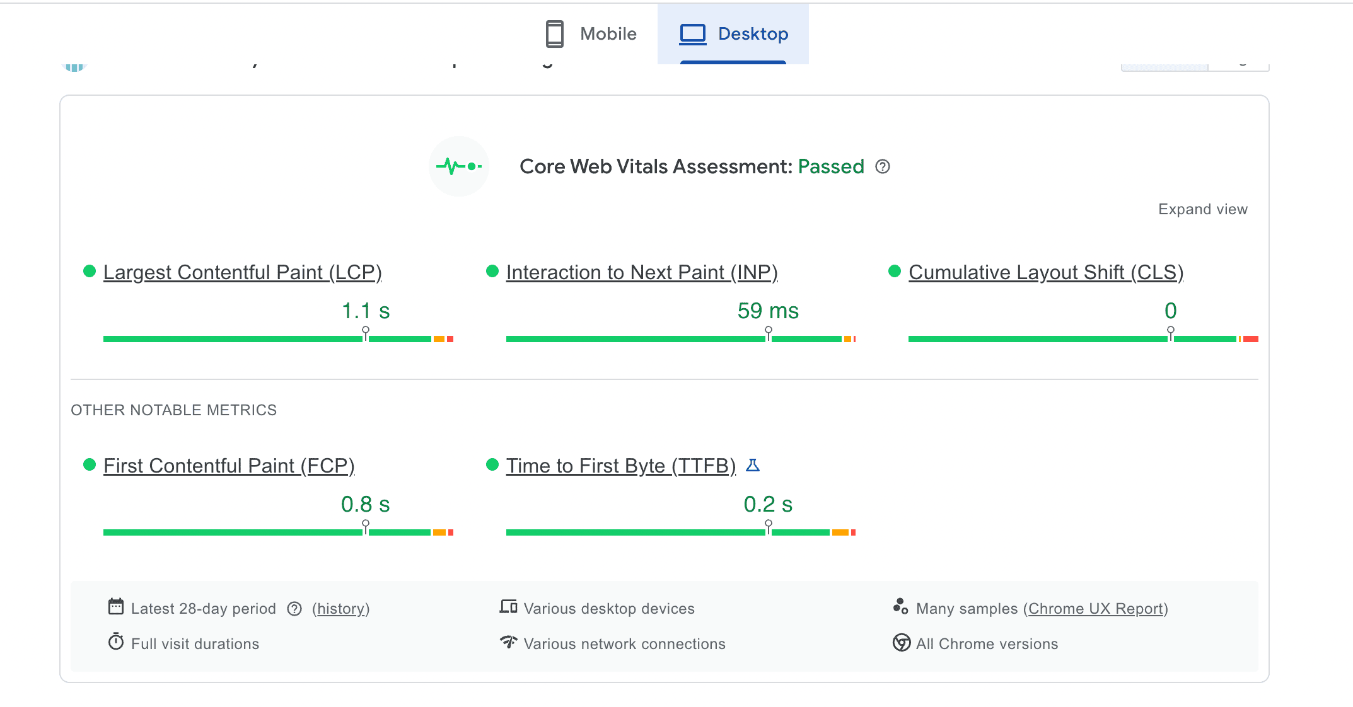This screenshot has height=707, width=1353.
Task: Click the TTFB experimental flask icon
Action: click(753, 465)
